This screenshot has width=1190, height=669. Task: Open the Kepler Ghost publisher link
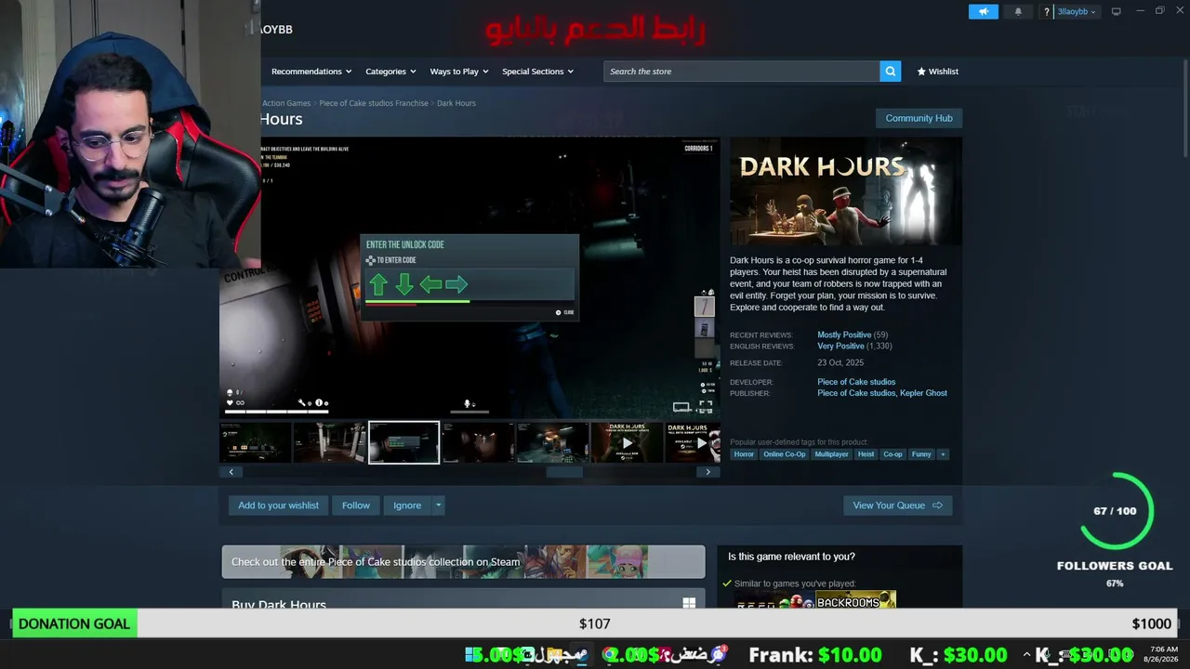click(x=924, y=393)
